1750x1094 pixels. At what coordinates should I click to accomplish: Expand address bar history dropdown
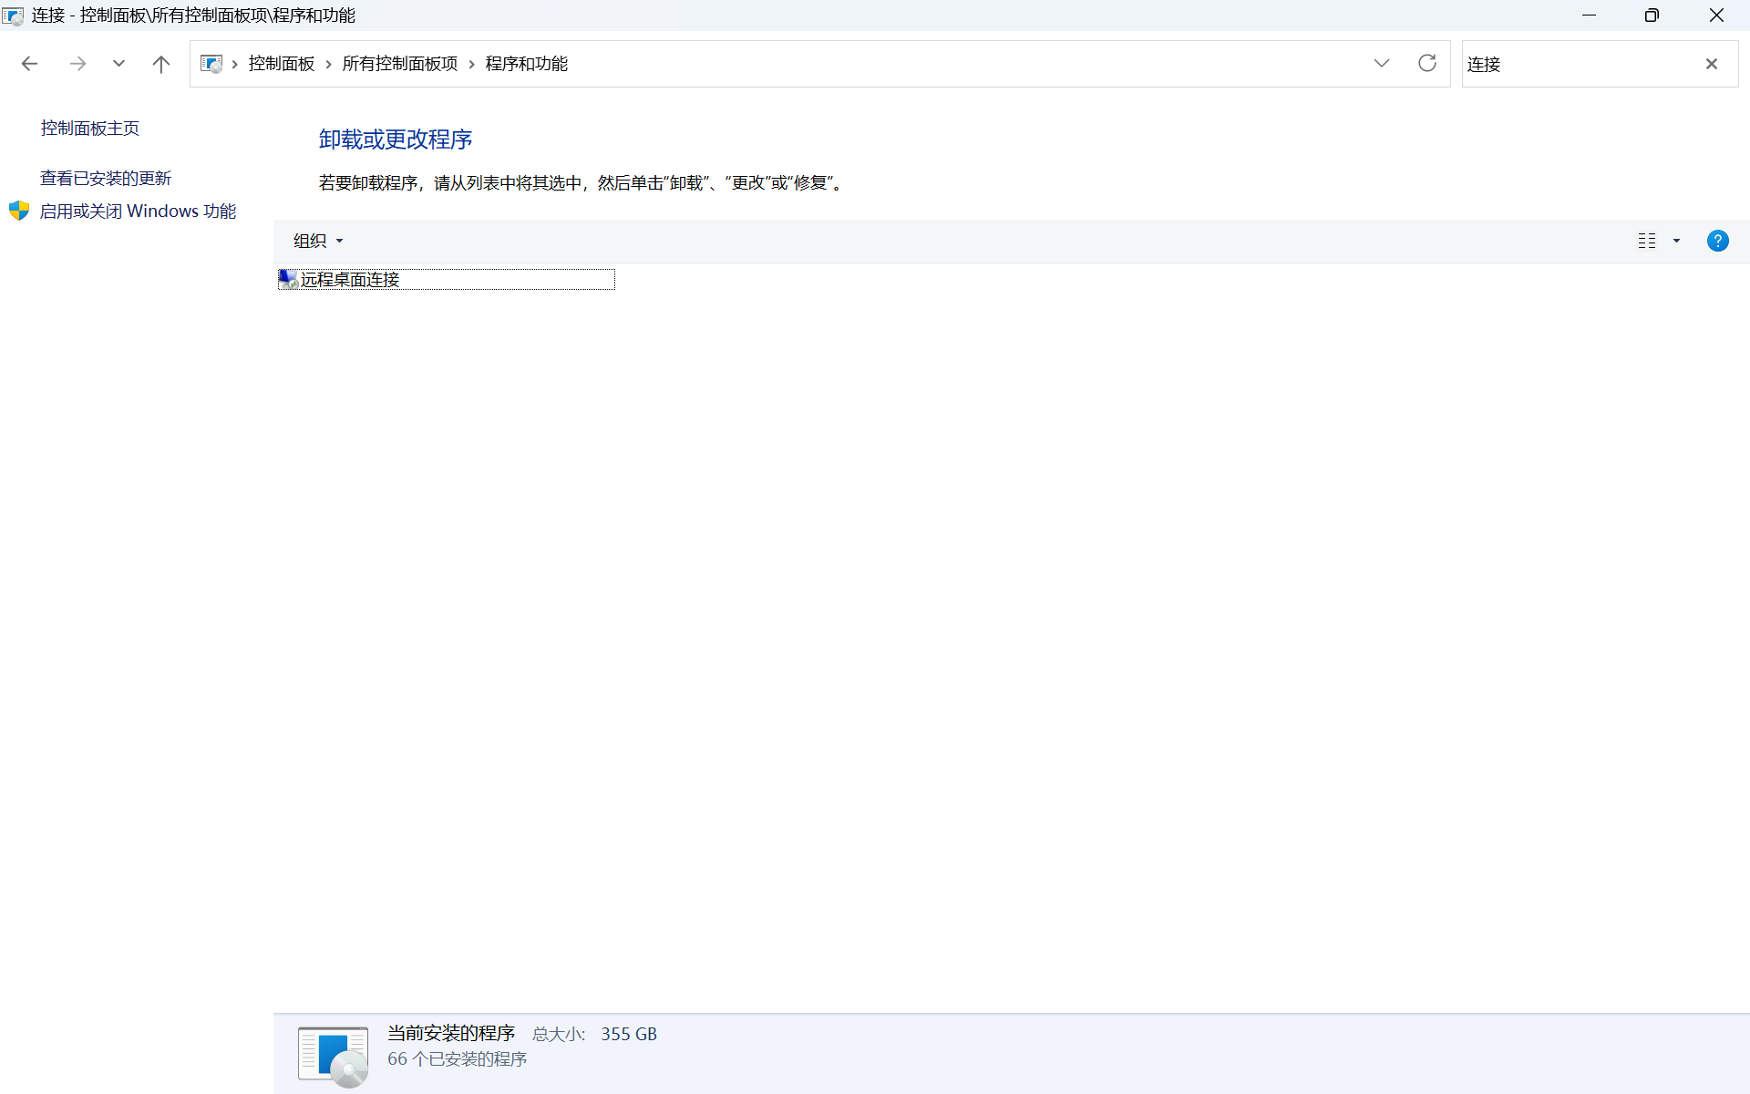(1382, 64)
